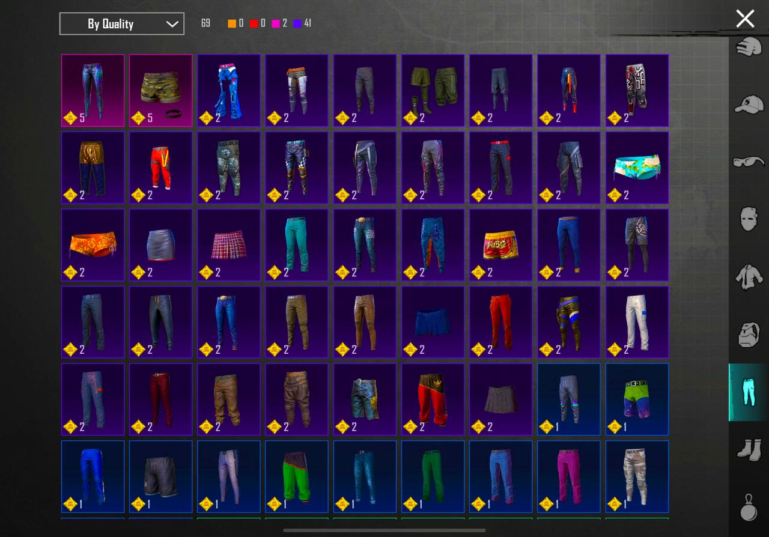769x537 pixels.
Task: Select the bright red trousers in purple tile
Action: click(x=500, y=322)
